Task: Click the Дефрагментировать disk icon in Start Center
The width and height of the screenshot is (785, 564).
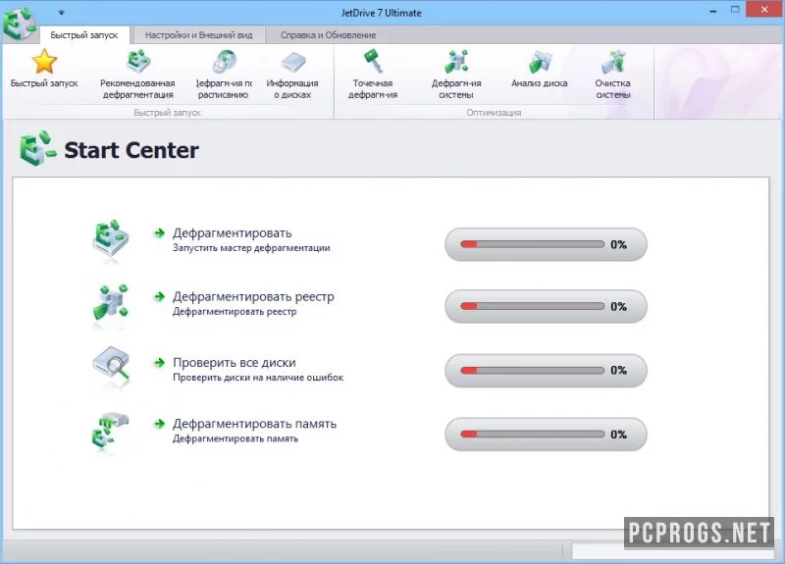Action: [111, 238]
